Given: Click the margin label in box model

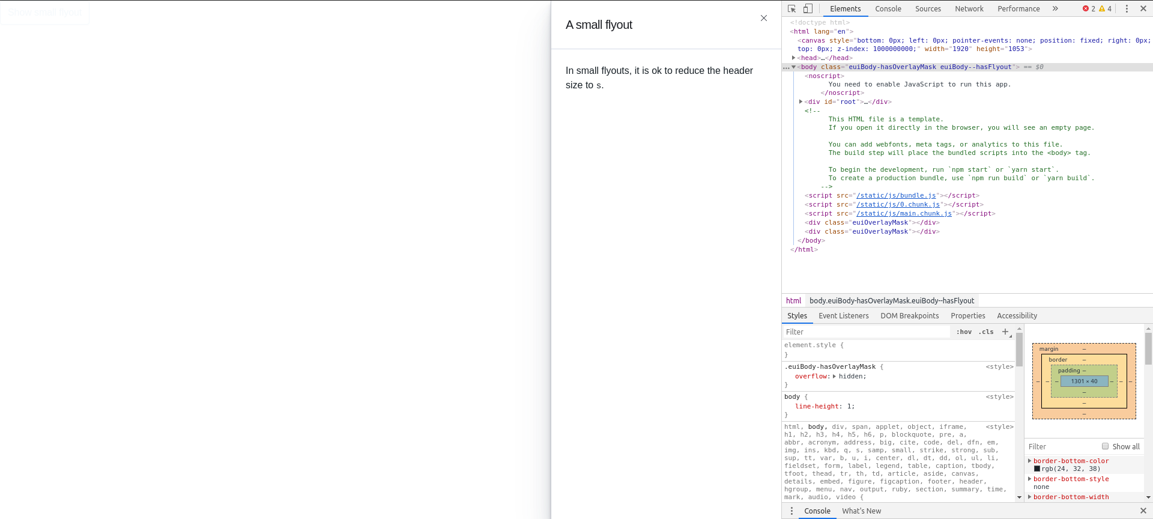Looking at the screenshot, I should (x=1049, y=349).
